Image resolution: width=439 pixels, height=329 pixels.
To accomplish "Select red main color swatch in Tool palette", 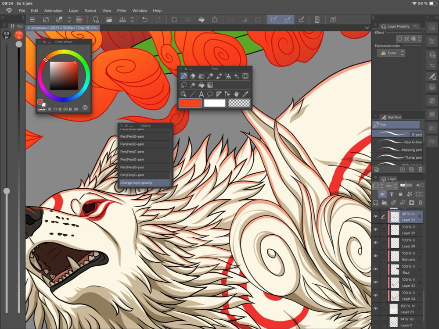I will pos(190,103).
